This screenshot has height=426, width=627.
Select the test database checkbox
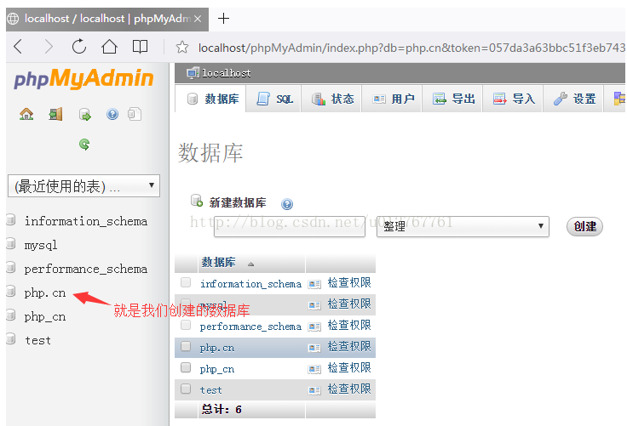click(x=186, y=389)
